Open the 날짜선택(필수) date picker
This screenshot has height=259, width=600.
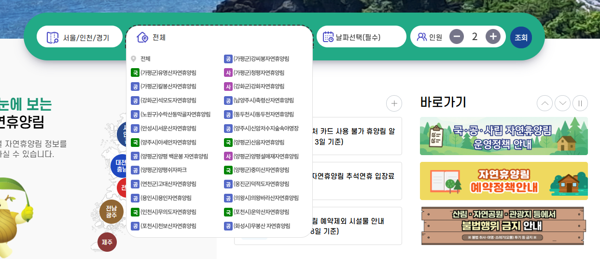point(362,37)
